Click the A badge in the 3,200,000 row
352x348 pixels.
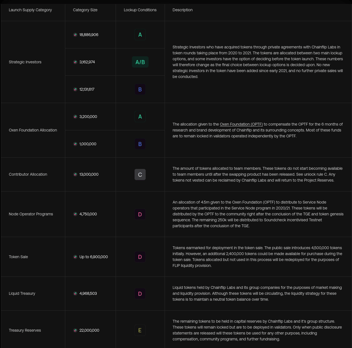click(x=140, y=117)
